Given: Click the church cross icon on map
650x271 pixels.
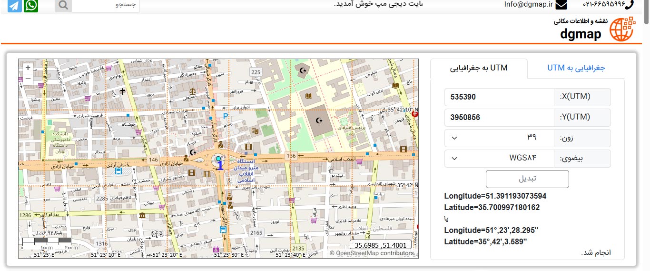Looking at the screenshot, I should tap(122, 90).
